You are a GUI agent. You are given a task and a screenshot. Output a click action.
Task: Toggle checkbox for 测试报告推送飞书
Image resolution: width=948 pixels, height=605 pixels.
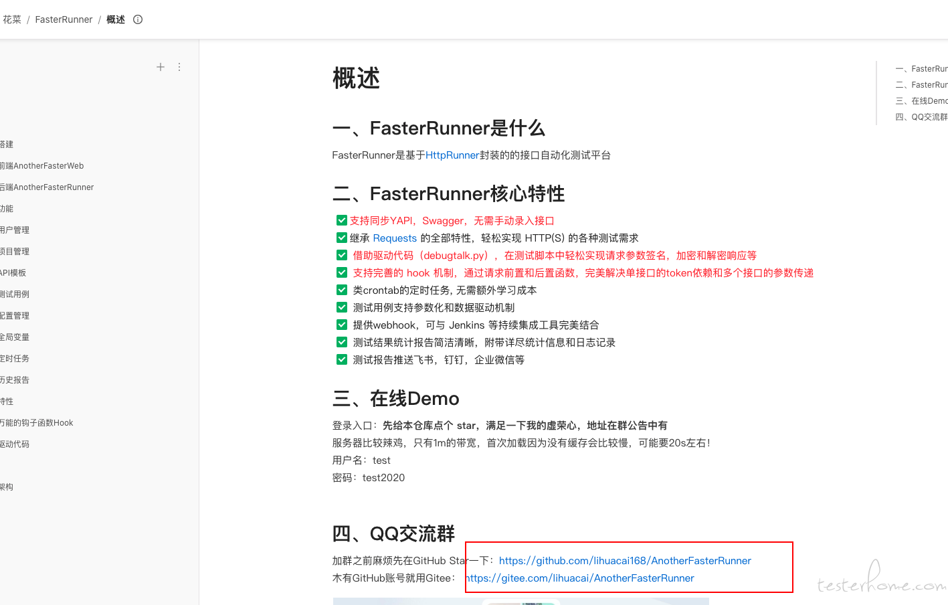point(341,359)
